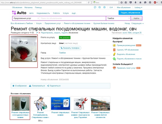
Task: Open the smiling washing machine similar ad thumbnail
Action: [21, 104]
